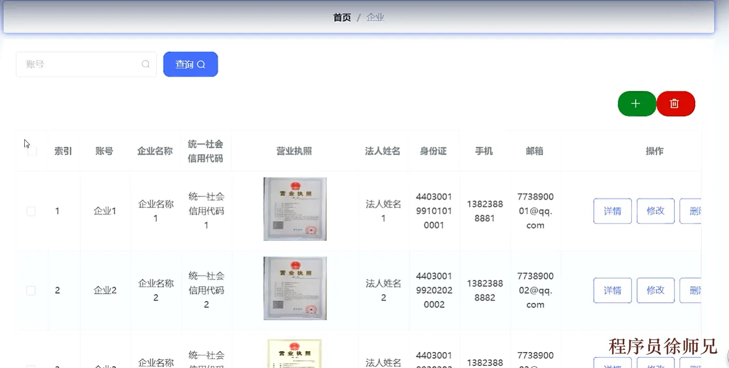The width and height of the screenshot is (729, 368).
Task: Check the checkbox for row 企业1
Action: coord(31,211)
